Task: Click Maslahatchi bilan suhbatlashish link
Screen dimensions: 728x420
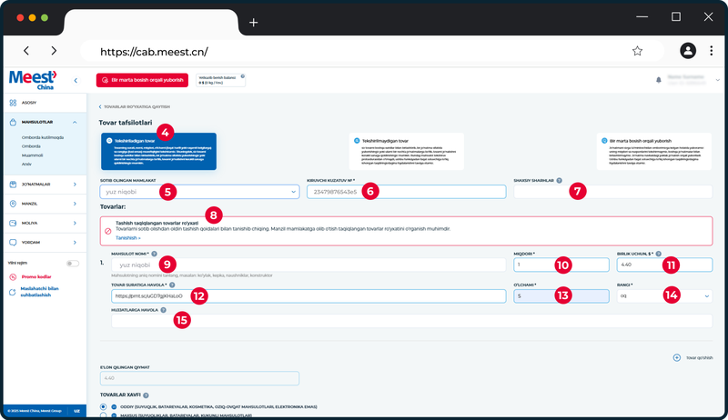Action: click(39, 292)
